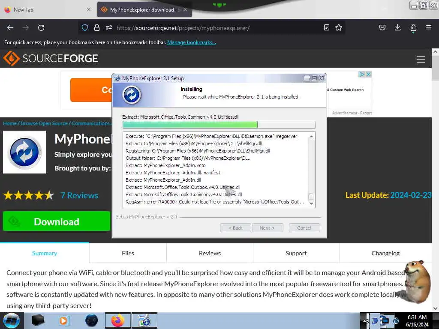Viewport: 439px width, 329px height.
Task: Close the MyPhoneExplorer download tab
Action: click(x=185, y=9)
